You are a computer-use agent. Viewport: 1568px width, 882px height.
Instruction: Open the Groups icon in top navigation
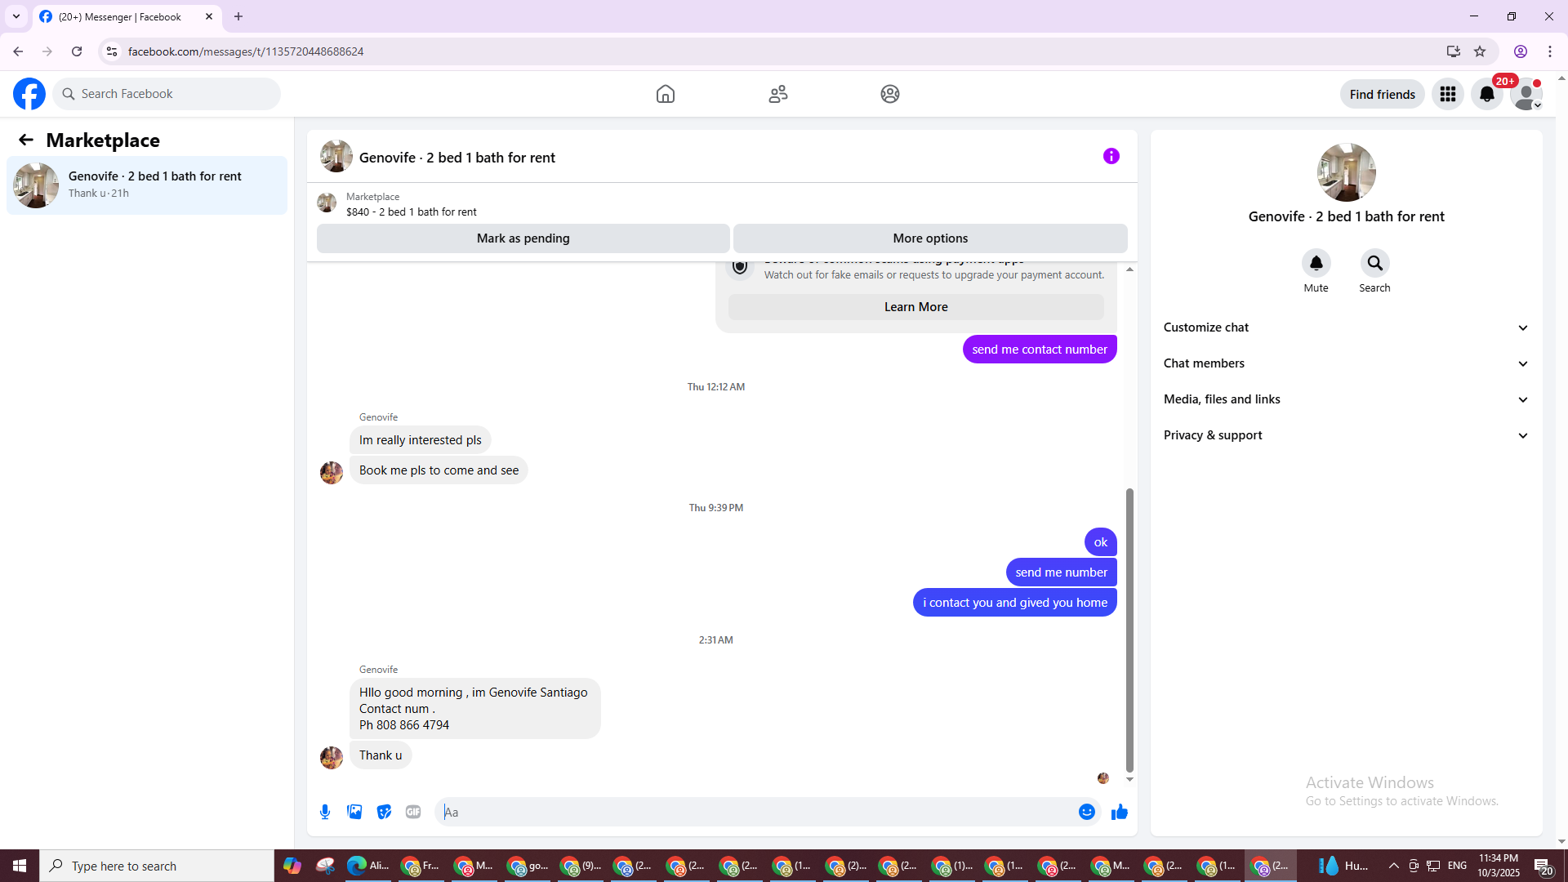(890, 94)
